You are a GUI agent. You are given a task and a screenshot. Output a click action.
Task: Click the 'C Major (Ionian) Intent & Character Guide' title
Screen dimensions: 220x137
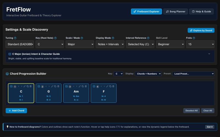click(36, 54)
